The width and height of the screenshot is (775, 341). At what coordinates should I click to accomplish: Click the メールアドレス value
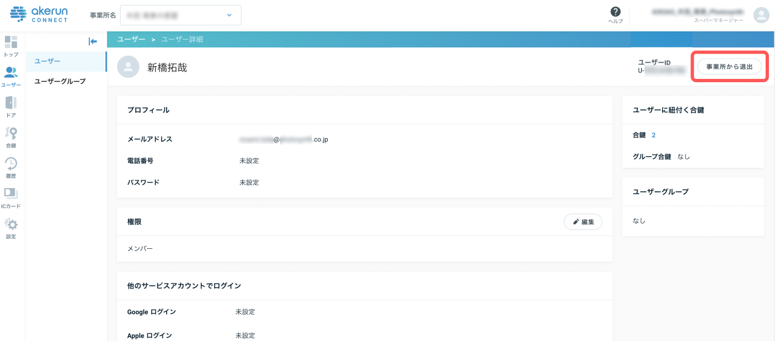tap(284, 140)
